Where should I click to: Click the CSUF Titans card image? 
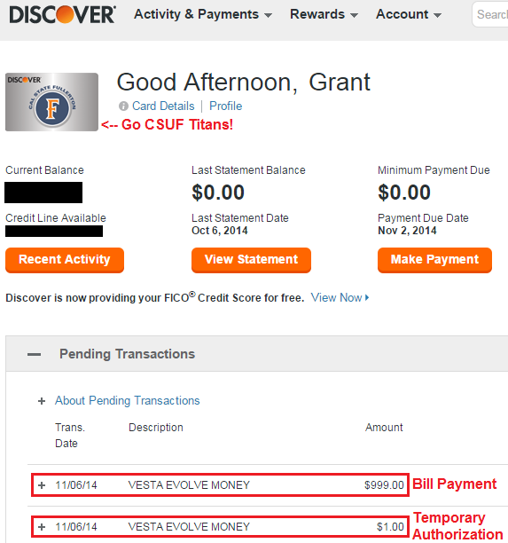[x=51, y=102]
